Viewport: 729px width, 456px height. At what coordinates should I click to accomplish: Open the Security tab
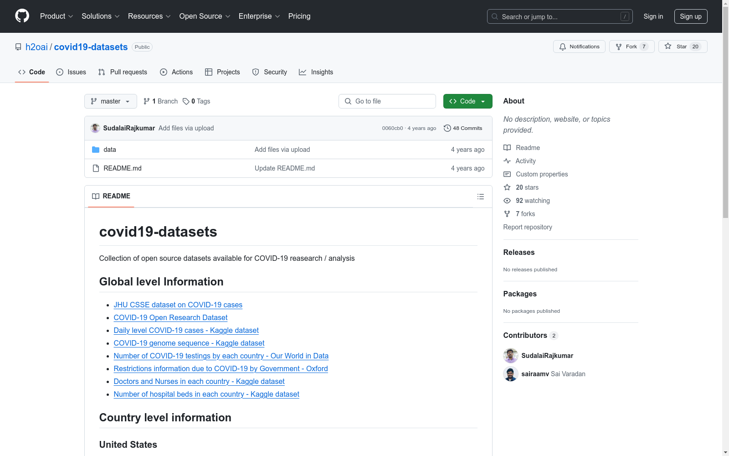point(270,72)
